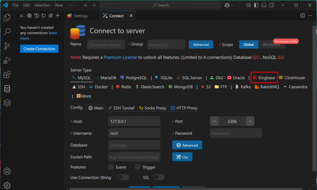Select SQL Server type
This screenshot has height=190, width=317.
[189, 78]
